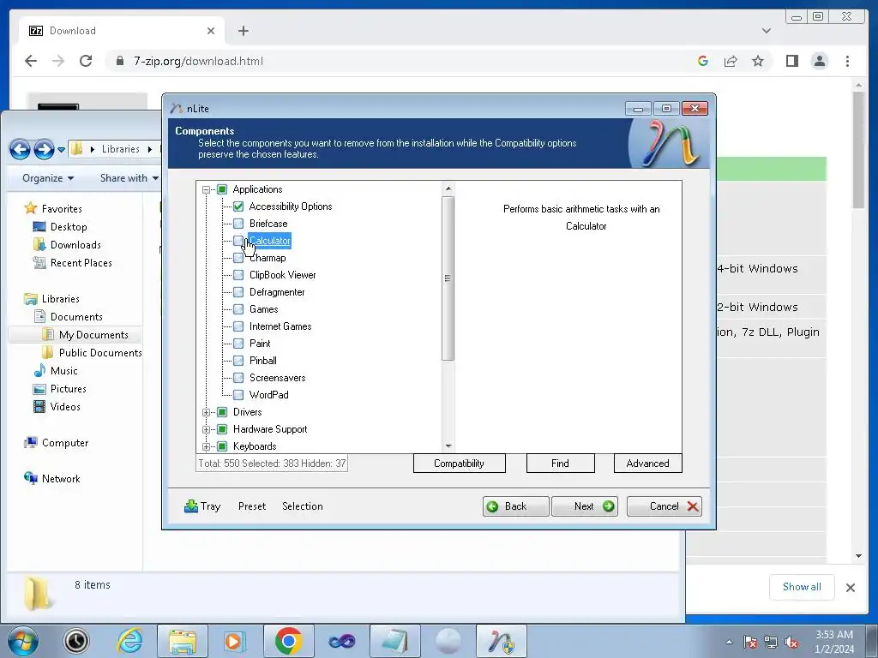Screen dimensions: 878x658
Task: Click the component list scroll-down arrow
Action: pyautogui.click(x=448, y=446)
